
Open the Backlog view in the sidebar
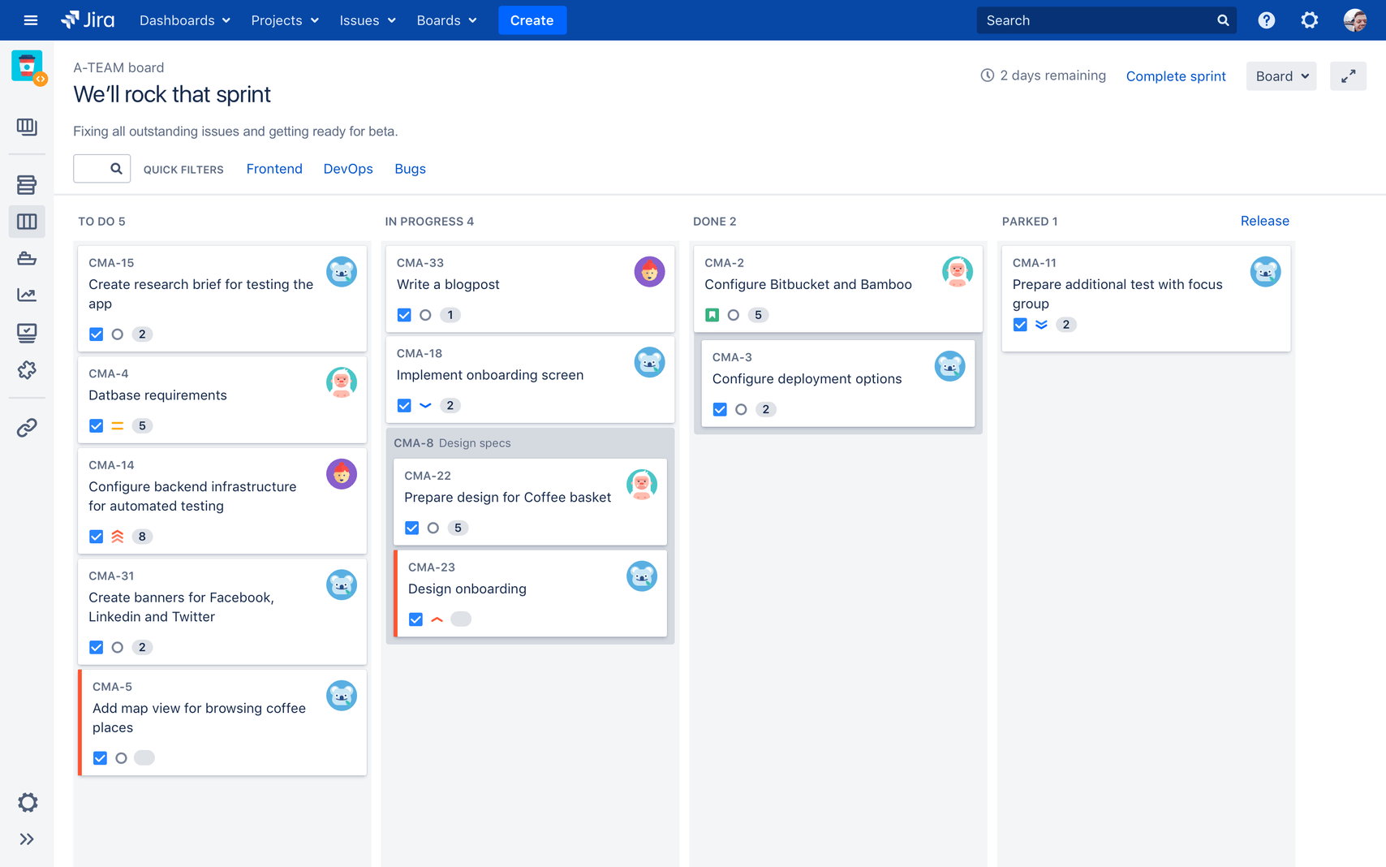point(27,184)
